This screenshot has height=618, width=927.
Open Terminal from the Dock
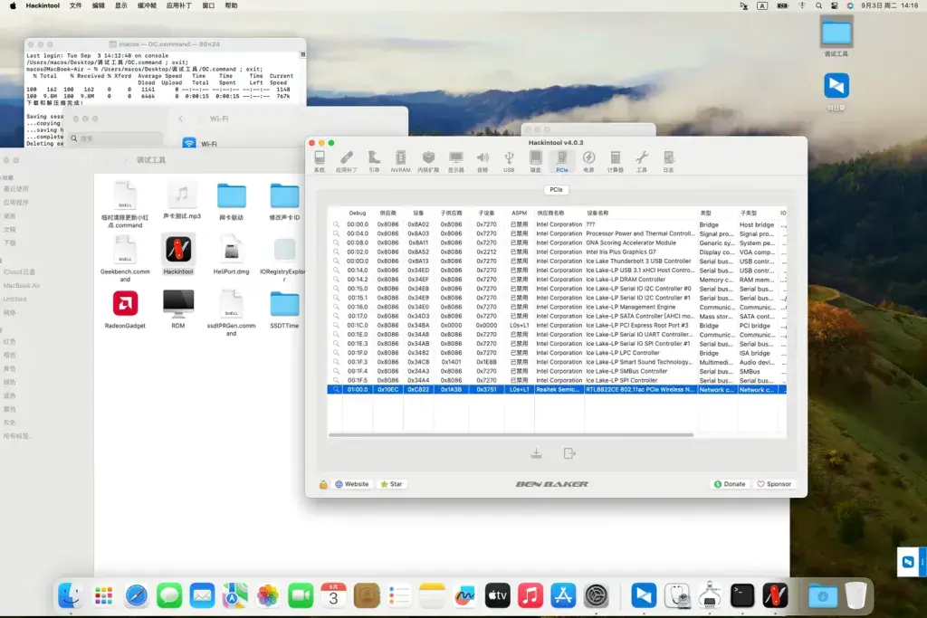[742, 595]
